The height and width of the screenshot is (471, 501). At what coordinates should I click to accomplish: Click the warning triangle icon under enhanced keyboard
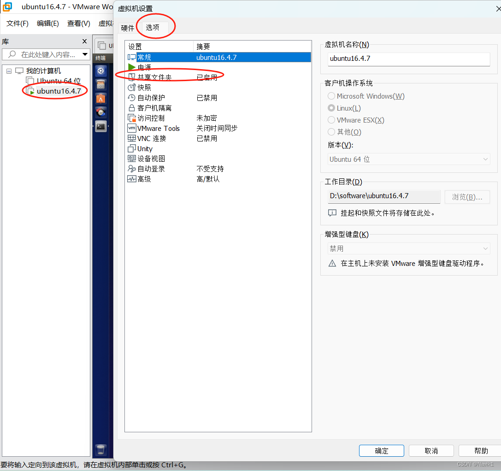[x=332, y=263]
